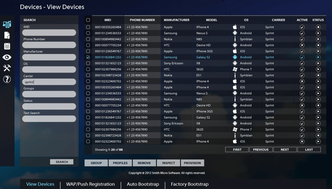Toggle the select-all checkbox in the table header

point(88,20)
